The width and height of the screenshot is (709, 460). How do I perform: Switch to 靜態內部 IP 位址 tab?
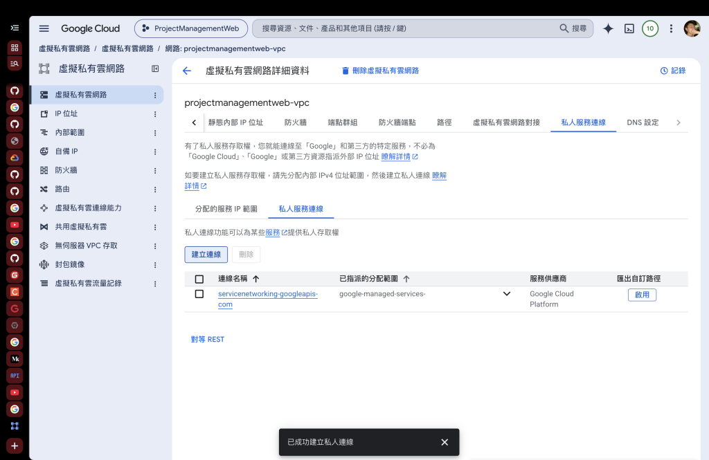tap(235, 122)
